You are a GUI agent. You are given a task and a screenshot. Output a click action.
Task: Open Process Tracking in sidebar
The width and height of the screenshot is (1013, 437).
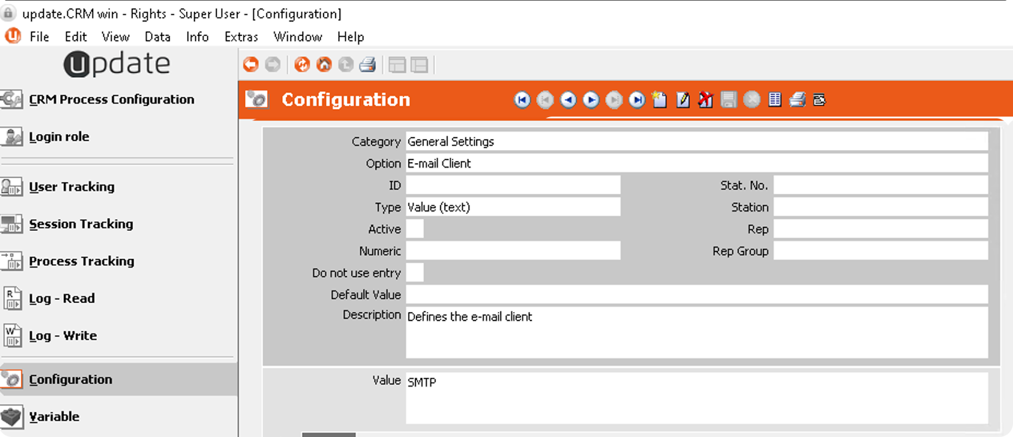coord(82,261)
